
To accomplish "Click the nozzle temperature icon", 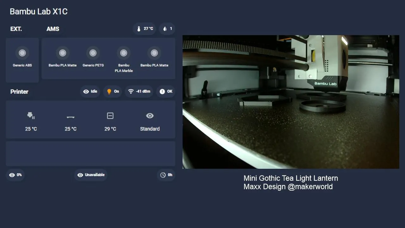I will pyautogui.click(x=31, y=116).
